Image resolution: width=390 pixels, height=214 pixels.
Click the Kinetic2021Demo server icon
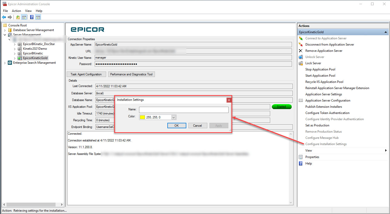[x=20, y=49]
